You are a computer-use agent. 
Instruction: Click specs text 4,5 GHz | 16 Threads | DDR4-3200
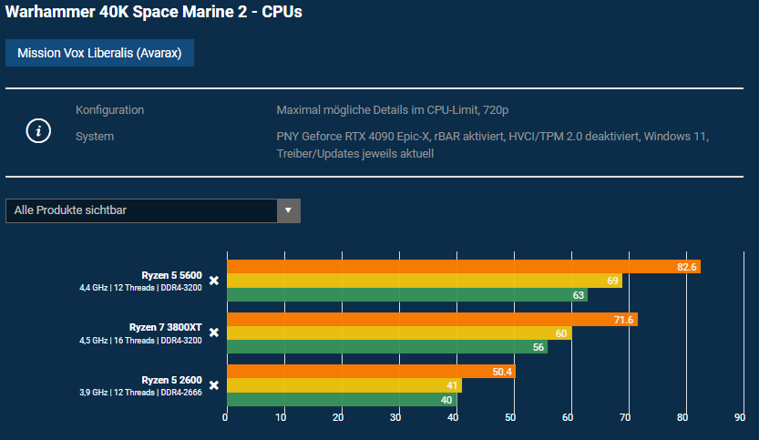coord(140,341)
